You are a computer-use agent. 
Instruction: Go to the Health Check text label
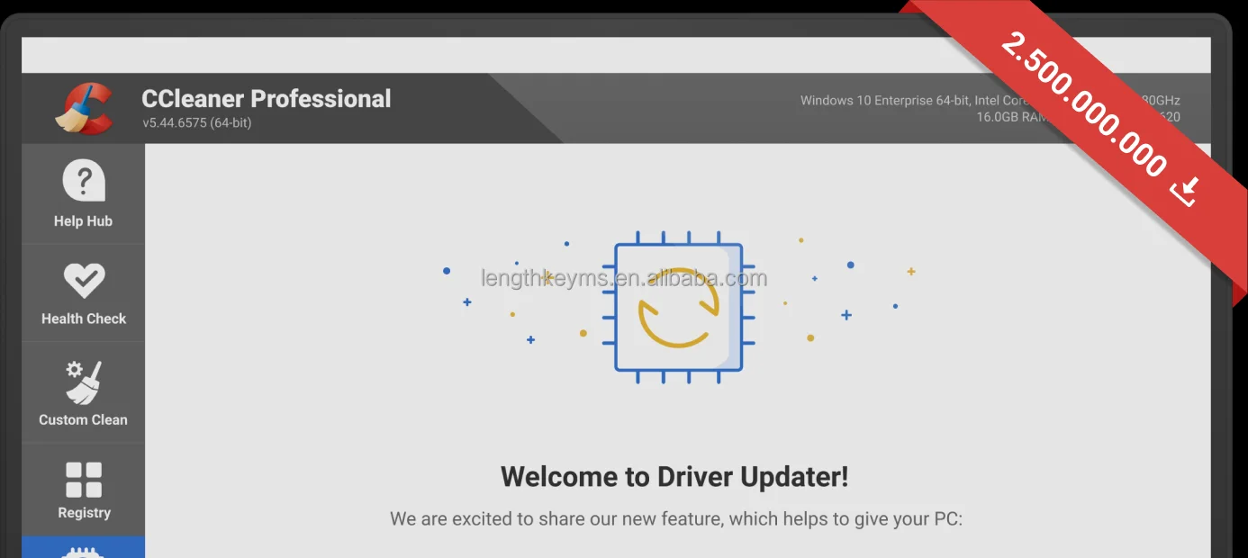84,319
